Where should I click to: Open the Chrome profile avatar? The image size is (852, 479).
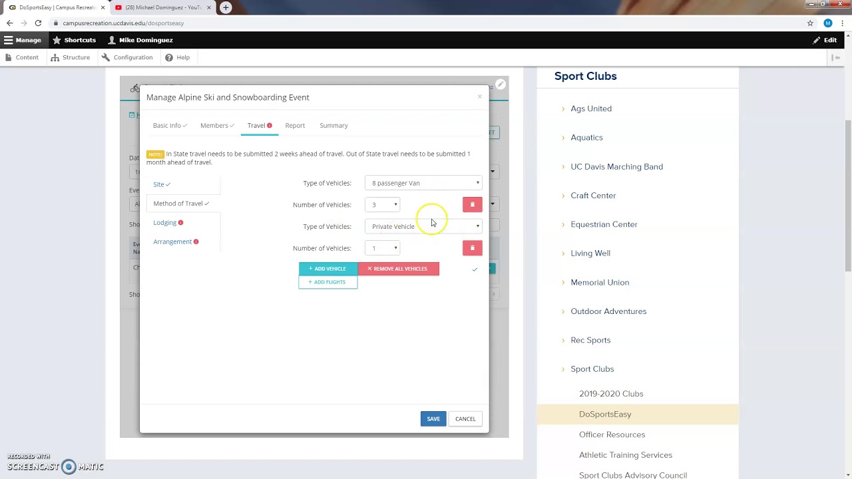click(828, 23)
